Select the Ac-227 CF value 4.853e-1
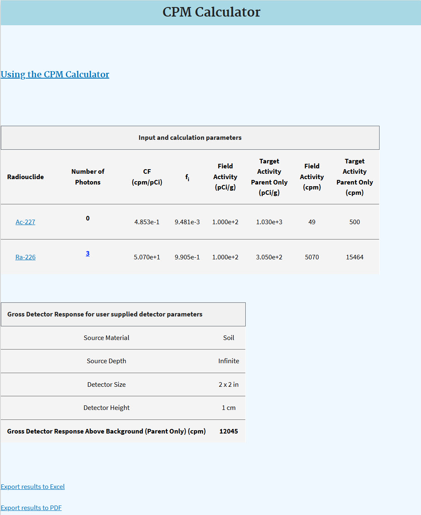This screenshot has width=421, height=515. coord(147,222)
